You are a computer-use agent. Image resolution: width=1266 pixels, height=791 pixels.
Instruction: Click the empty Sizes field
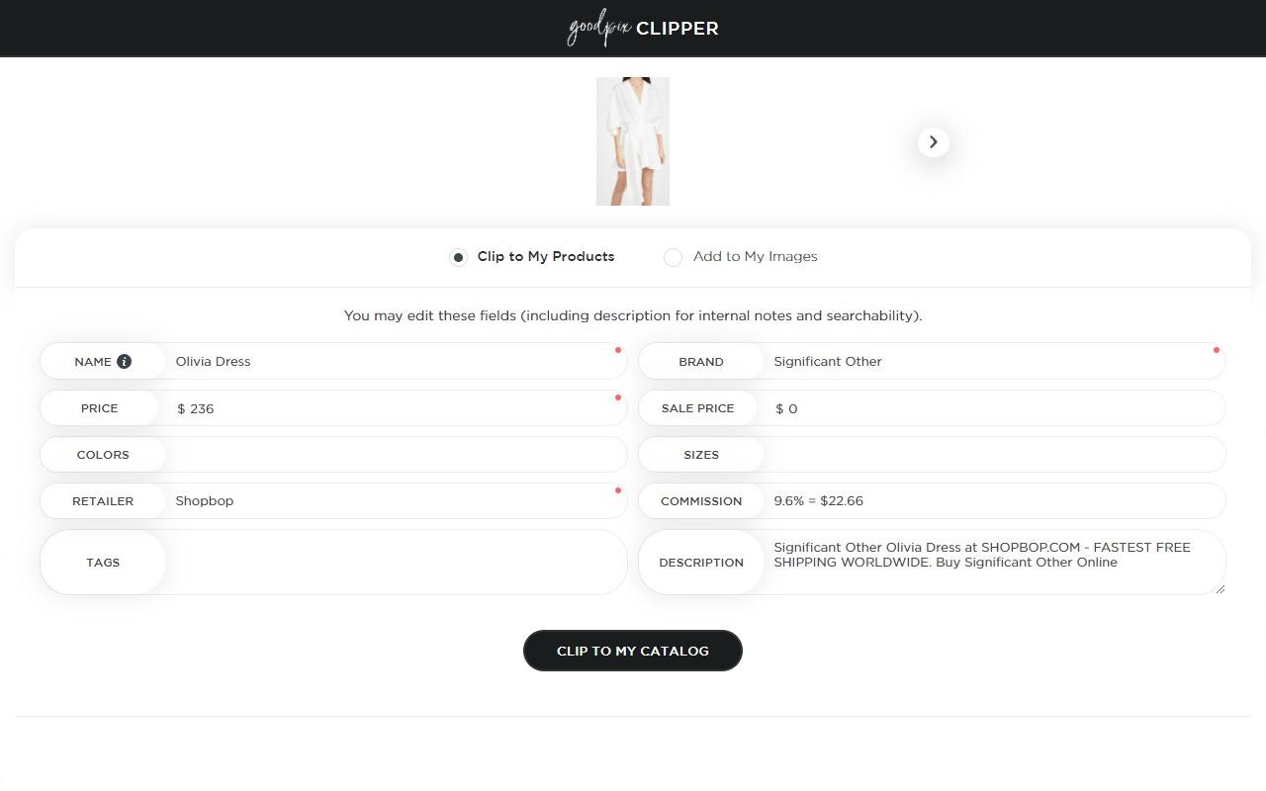(989, 455)
